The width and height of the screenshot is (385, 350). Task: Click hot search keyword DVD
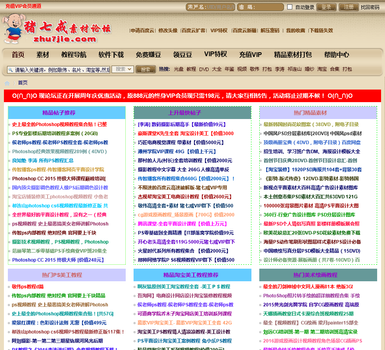coord(204,69)
